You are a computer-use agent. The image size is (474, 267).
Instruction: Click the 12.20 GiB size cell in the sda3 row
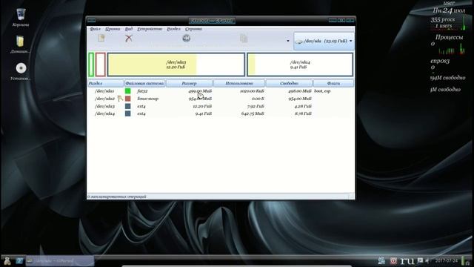tap(202, 106)
